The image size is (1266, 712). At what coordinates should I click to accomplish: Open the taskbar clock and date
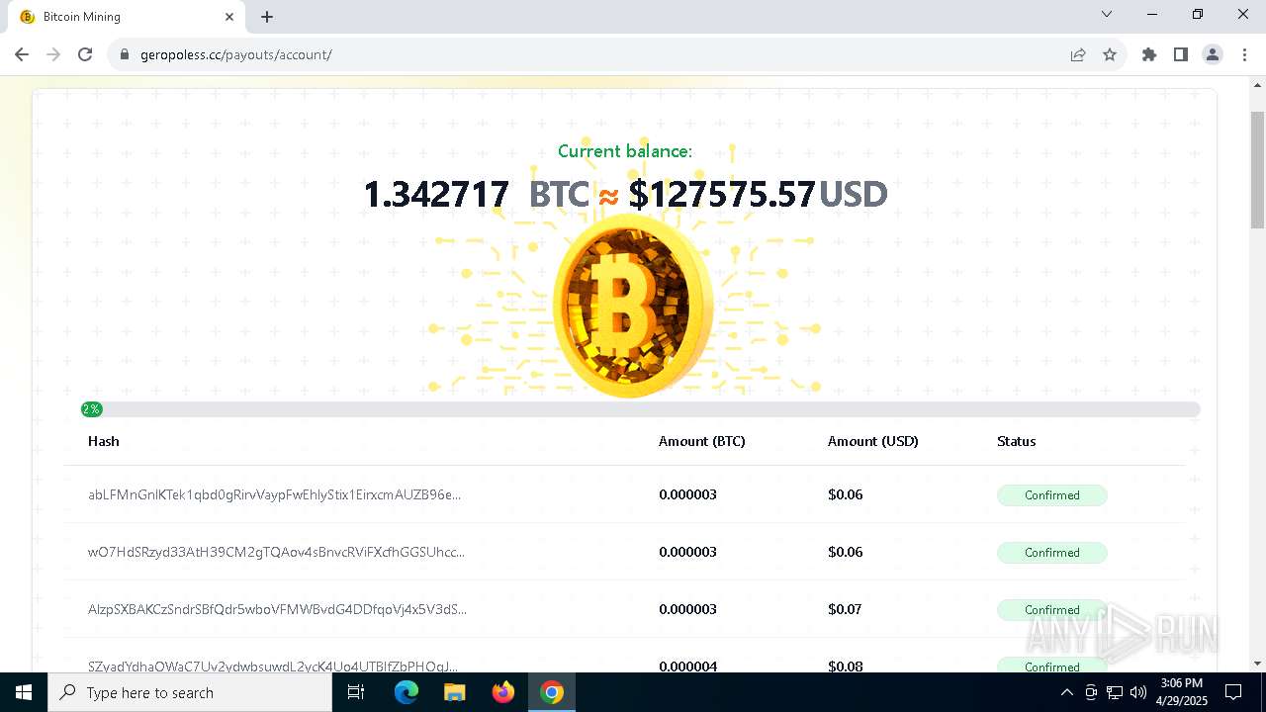click(x=1181, y=692)
